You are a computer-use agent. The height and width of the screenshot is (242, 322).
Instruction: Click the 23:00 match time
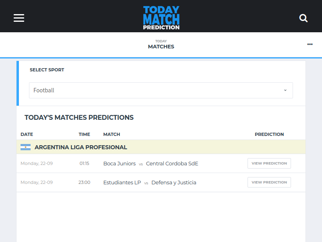point(85,183)
